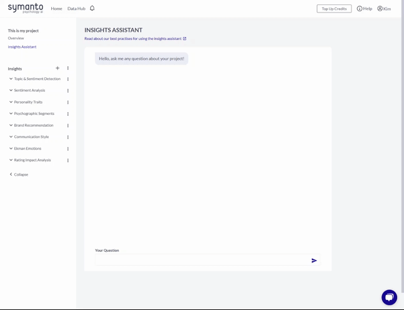Open Psychographic Segments options menu
The width and height of the screenshot is (404, 310).
68,114
